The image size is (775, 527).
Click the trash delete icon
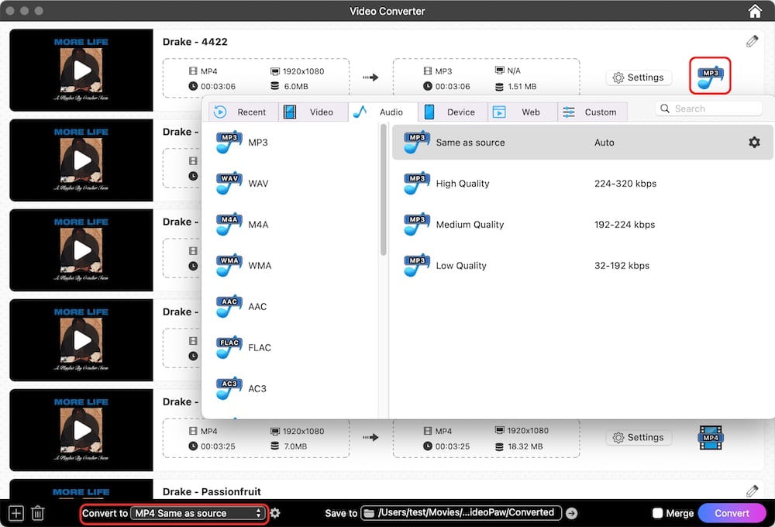[37, 513]
